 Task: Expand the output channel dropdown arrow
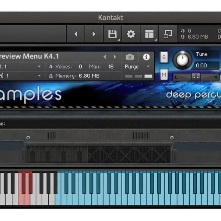(39, 66)
